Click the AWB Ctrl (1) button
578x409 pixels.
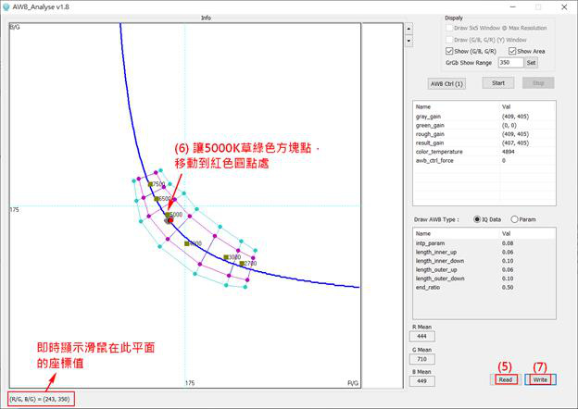click(446, 83)
